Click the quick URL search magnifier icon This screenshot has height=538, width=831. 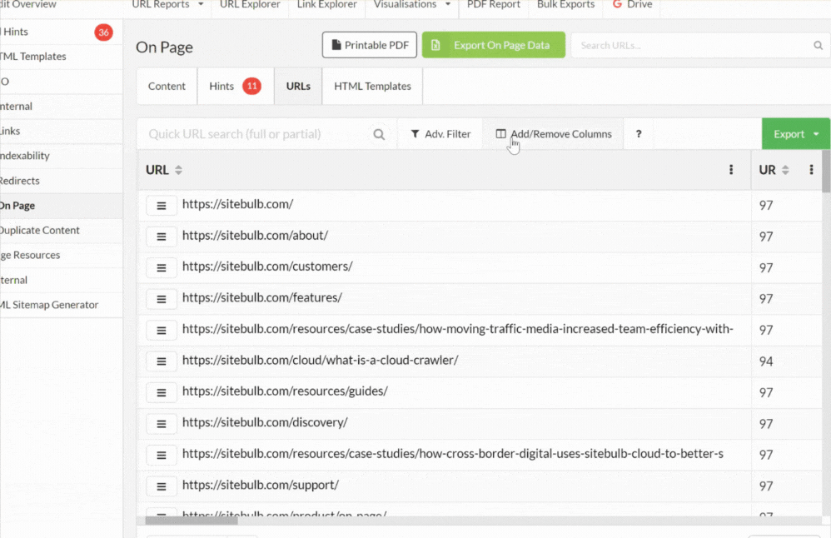379,134
